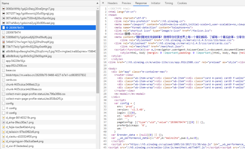Select the highlighted 2830678474 request
Viewport: 245px width, 149px height.
tap(48, 28)
